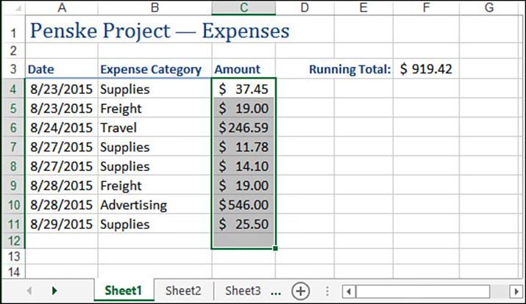
Task: Click the Select All corner triangle
Action: click(18, 9)
